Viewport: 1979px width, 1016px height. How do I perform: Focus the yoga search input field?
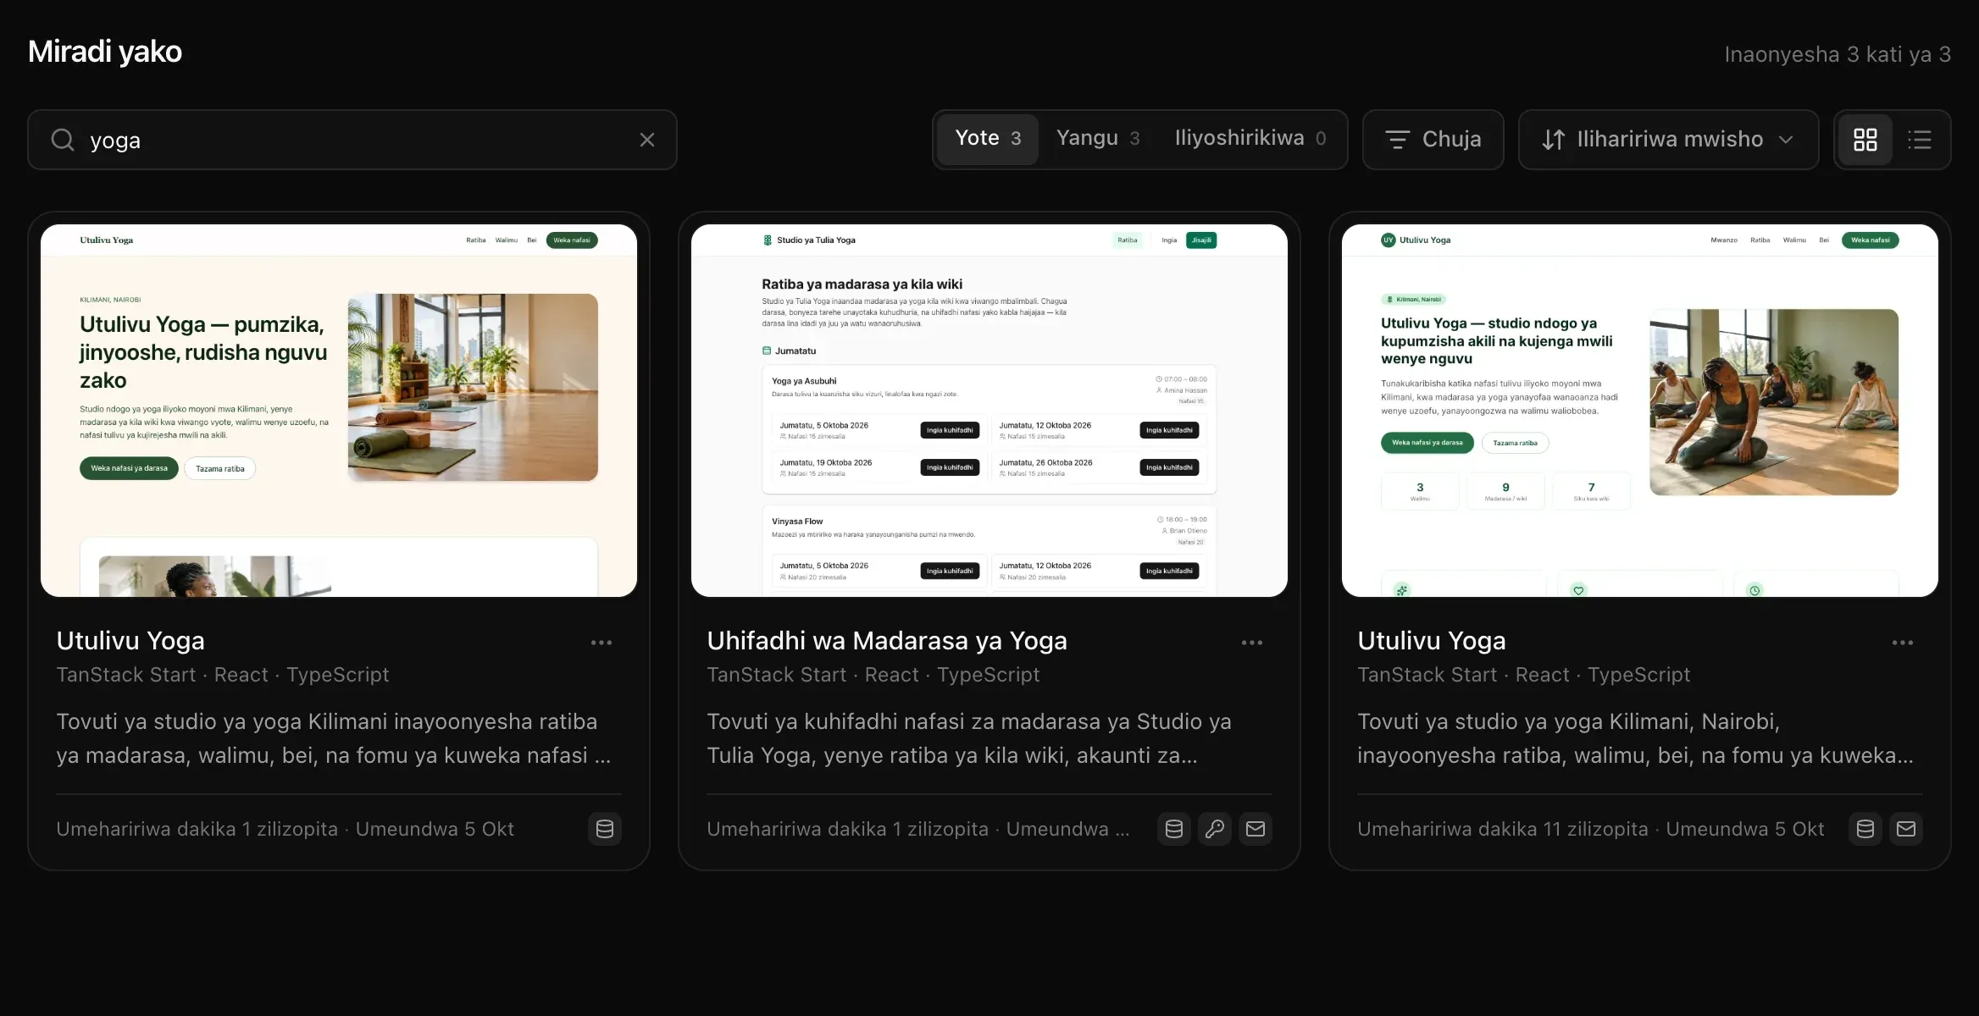(352, 140)
